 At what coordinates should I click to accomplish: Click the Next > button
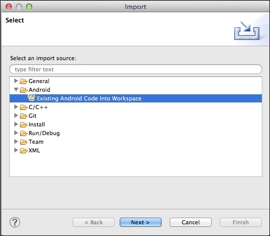pyautogui.click(x=141, y=222)
